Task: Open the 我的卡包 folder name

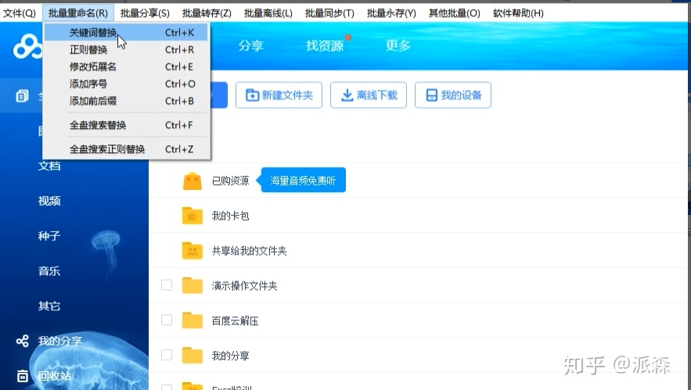Action: click(231, 216)
